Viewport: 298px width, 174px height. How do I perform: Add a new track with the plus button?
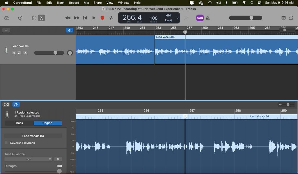click(x=6, y=30)
